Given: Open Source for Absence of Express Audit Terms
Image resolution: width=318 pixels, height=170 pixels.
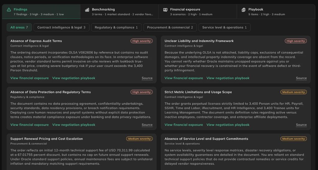Looking at the screenshot, I should 147,78.
